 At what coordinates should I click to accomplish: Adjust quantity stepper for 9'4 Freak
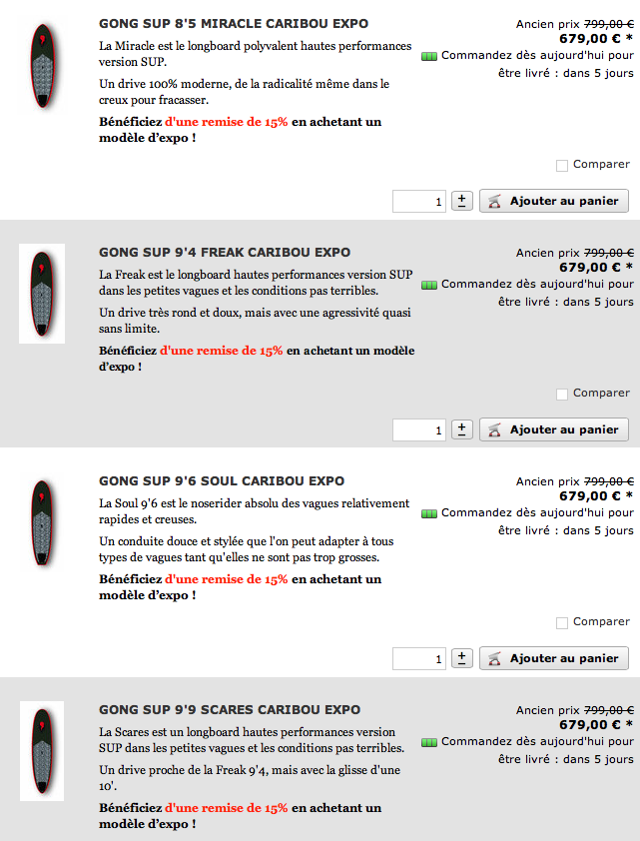tap(462, 429)
